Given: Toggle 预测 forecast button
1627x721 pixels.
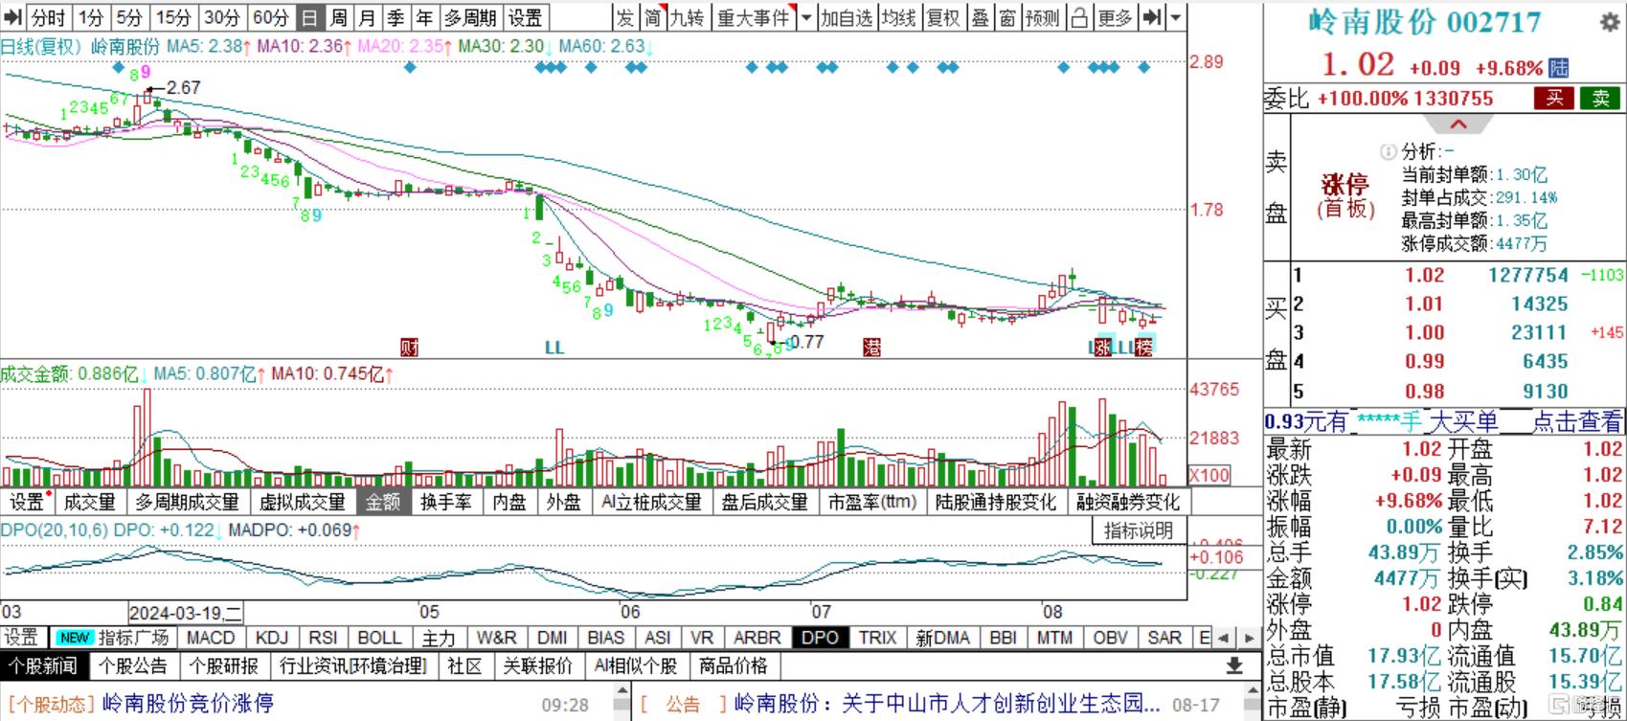Looking at the screenshot, I should (x=1042, y=17).
